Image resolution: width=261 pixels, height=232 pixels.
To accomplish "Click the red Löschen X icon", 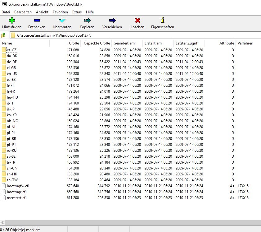I will pyautogui.click(x=137, y=21).
